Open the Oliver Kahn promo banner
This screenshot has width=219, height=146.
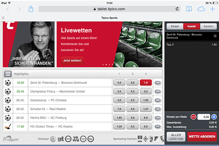pos(28,44)
